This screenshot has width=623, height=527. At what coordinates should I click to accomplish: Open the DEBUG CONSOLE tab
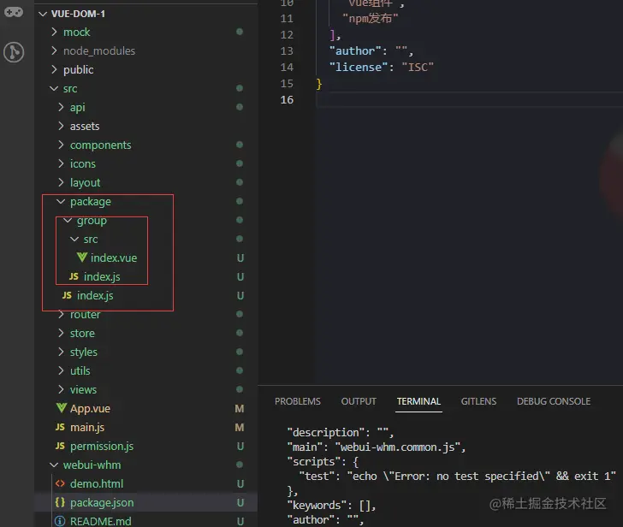[554, 401]
